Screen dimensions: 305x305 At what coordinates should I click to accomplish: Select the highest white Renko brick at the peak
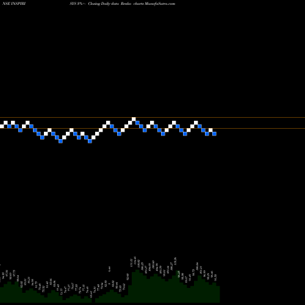coord(134,119)
